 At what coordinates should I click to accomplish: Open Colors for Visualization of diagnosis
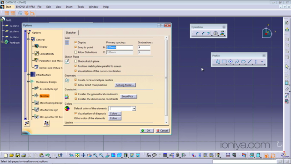pos(115,113)
